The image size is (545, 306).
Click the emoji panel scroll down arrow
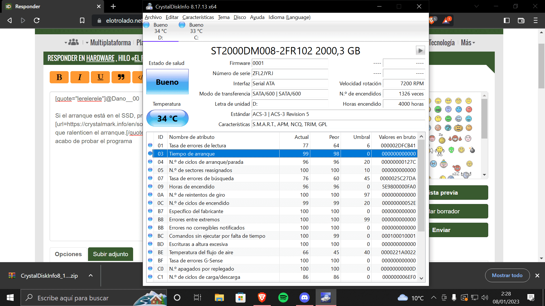point(485,175)
